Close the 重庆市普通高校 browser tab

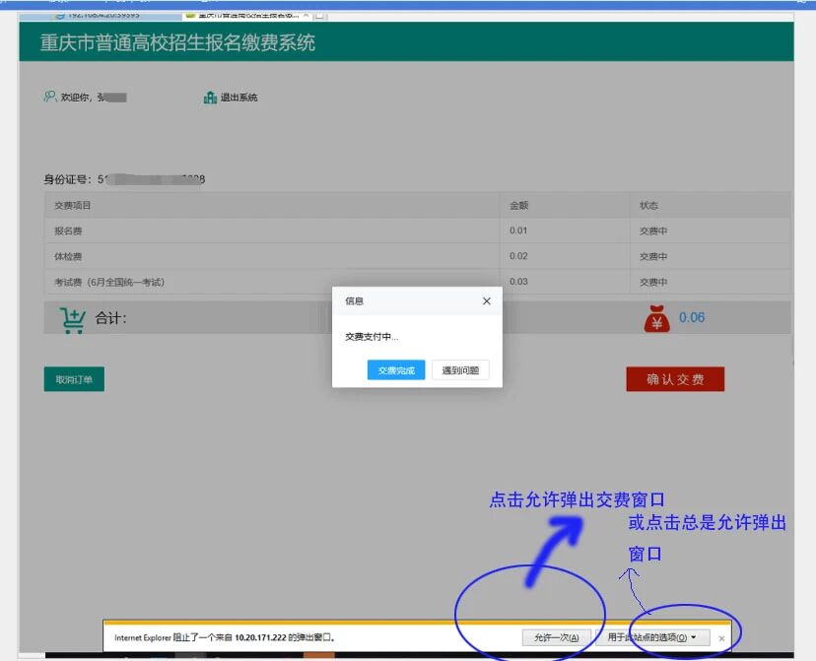306,16
